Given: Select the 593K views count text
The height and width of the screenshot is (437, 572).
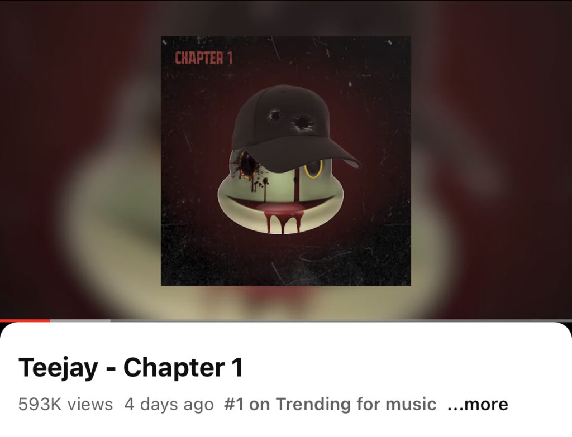Looking at the screenshot, I should click(x=66, y=404).
